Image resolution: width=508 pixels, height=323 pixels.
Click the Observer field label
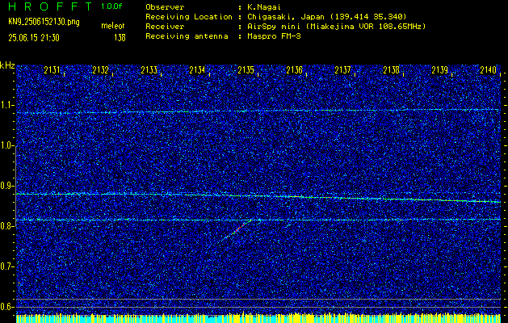tap(165, 7)
